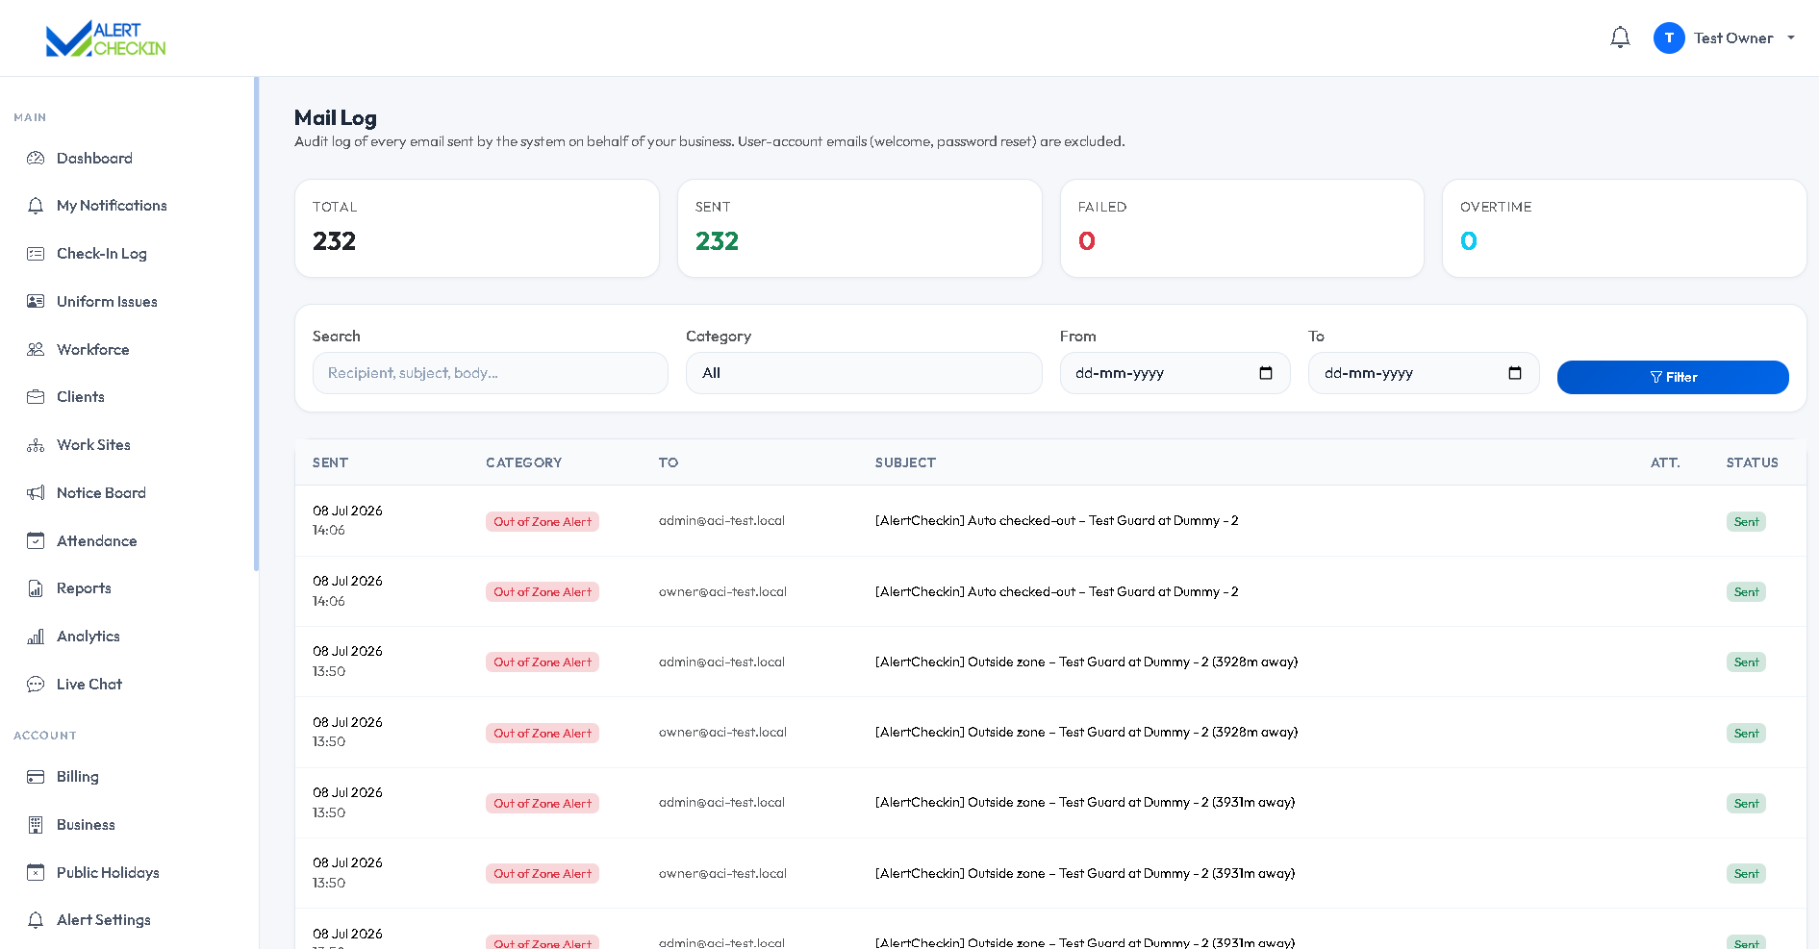Click the Billing link text

tap(78, 777)
